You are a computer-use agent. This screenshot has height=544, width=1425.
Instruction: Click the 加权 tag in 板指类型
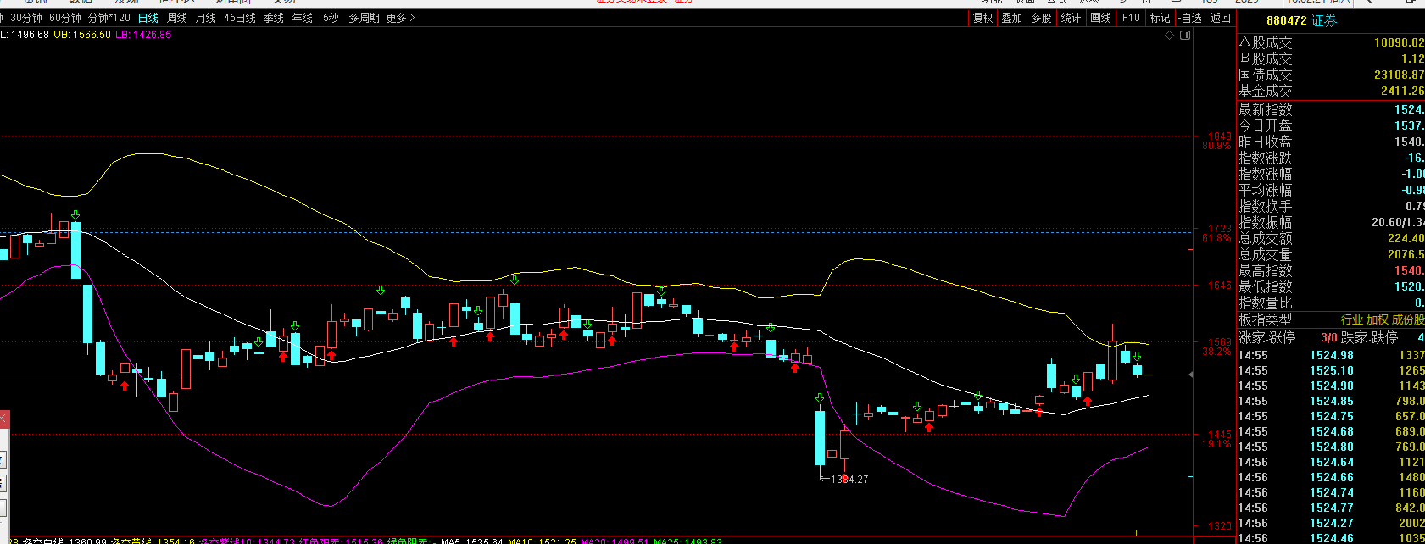[1377, 319]
